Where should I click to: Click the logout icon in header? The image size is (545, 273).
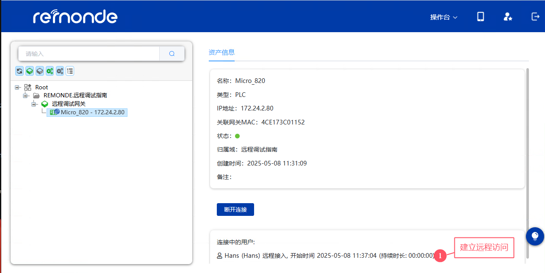coord(535,17)
